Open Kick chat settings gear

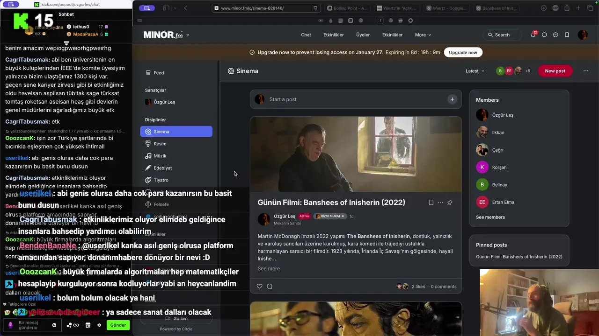[99, 325]
